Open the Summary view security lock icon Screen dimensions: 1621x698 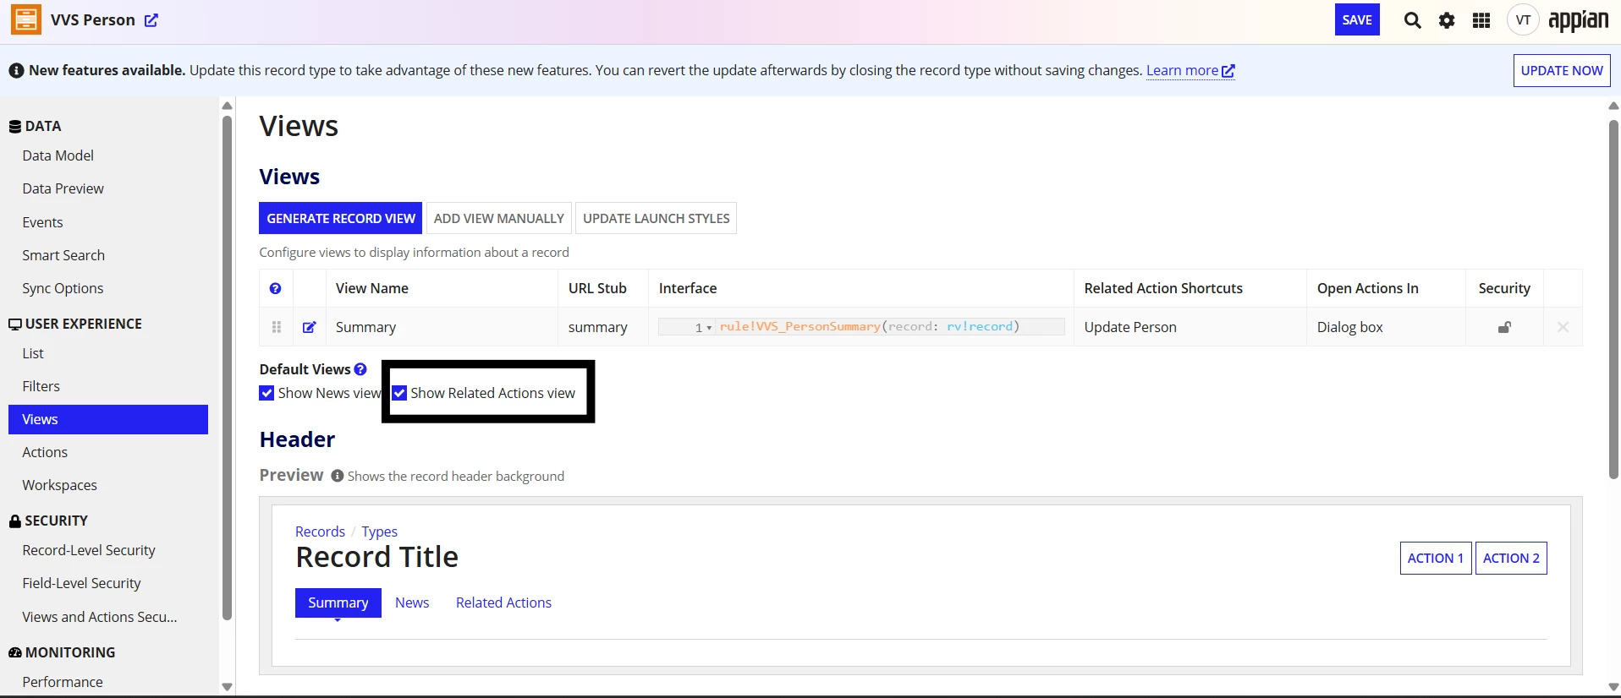pos(1504,327)
